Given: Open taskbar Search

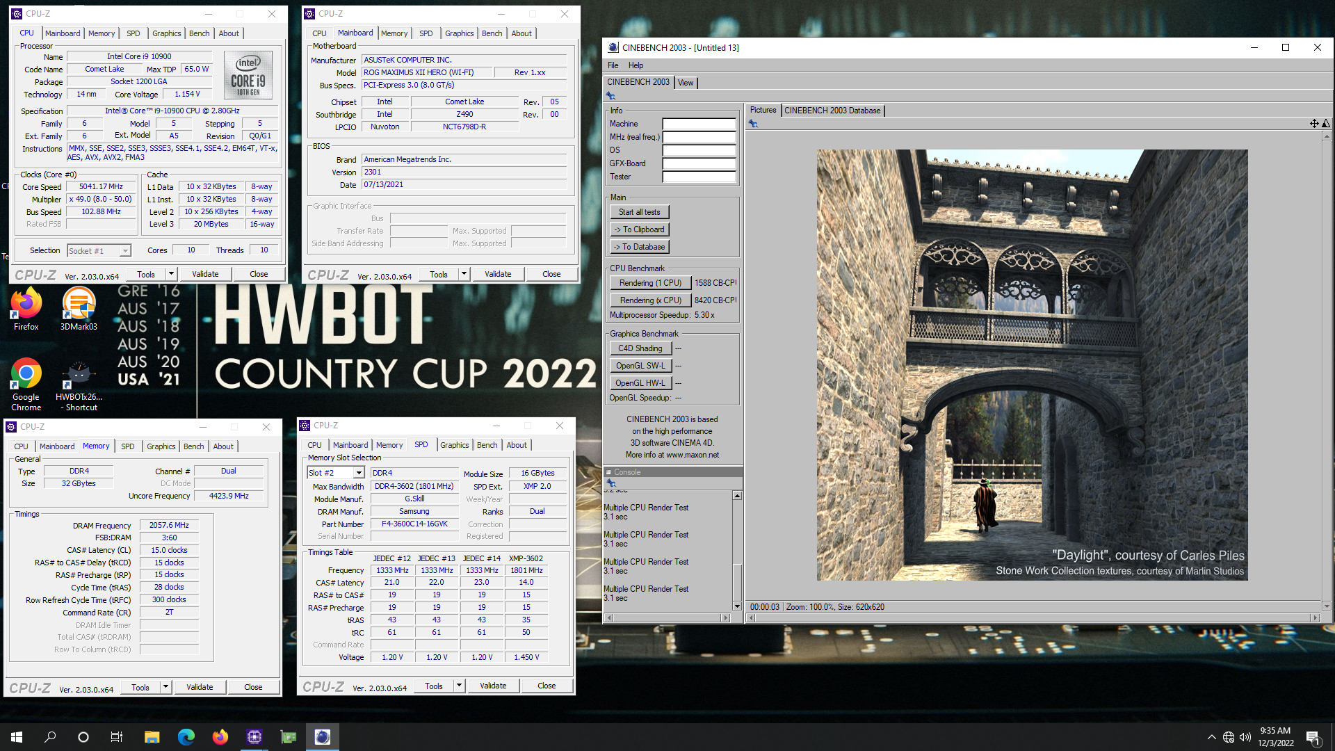Looking at the screenshot, I should (x=50, y=737).
